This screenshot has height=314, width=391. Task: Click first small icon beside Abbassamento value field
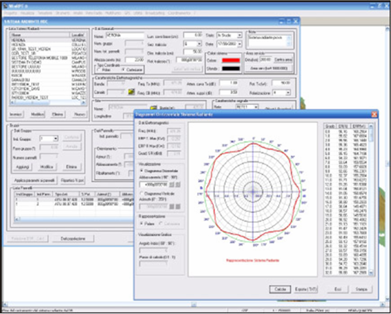(x=172, y=185)
